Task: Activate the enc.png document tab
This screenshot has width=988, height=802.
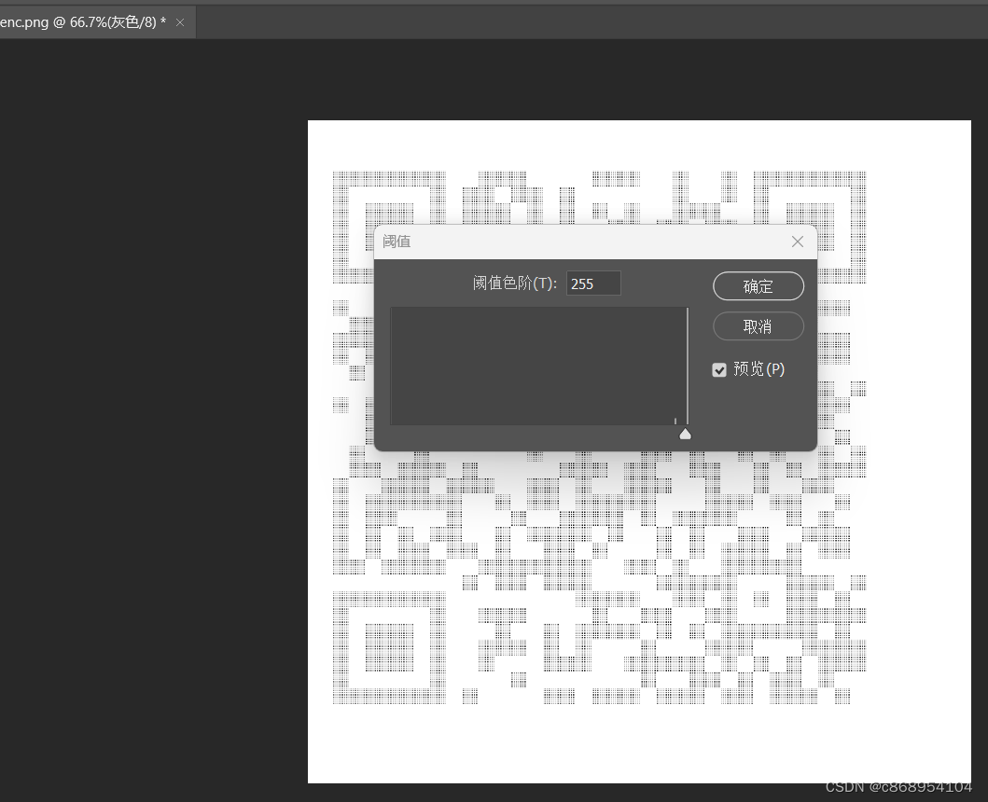Action: click(x=75, y=21)
